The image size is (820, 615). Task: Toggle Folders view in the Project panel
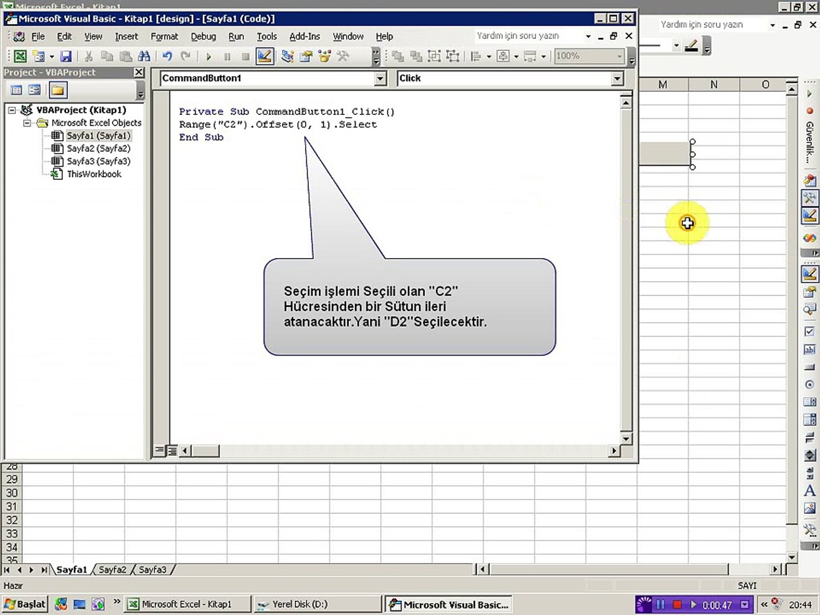[58, 90]
